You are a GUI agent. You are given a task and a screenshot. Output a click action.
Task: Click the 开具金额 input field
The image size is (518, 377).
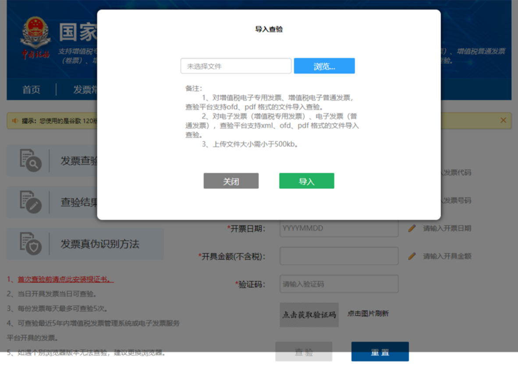click(x=339, y=256)
